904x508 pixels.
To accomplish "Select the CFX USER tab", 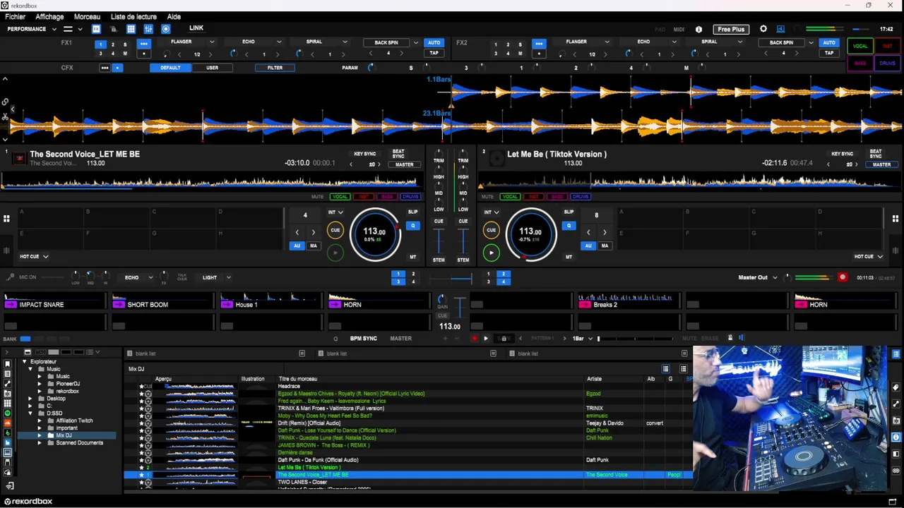I will point(212,68).
